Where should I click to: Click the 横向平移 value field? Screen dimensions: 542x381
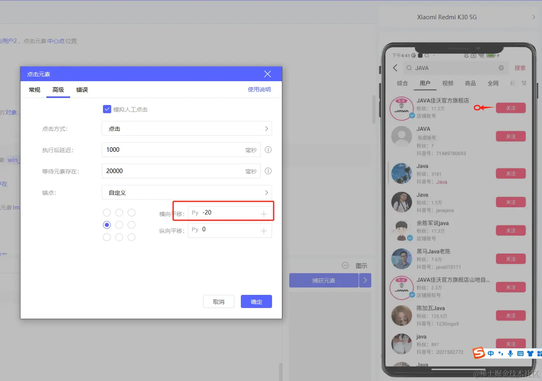[x=230, y=213]
